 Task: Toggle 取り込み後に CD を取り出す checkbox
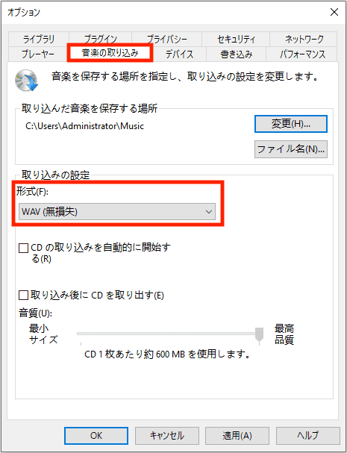click(x=23, y=296)
